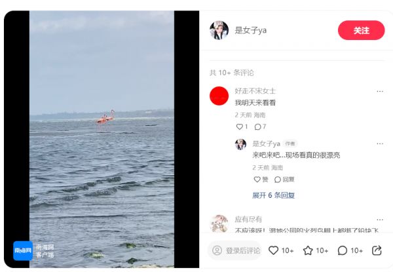Viewport: 393px width, 272px height.
Task: Open the username 是女子ya in the header
Action: [250, 30]
